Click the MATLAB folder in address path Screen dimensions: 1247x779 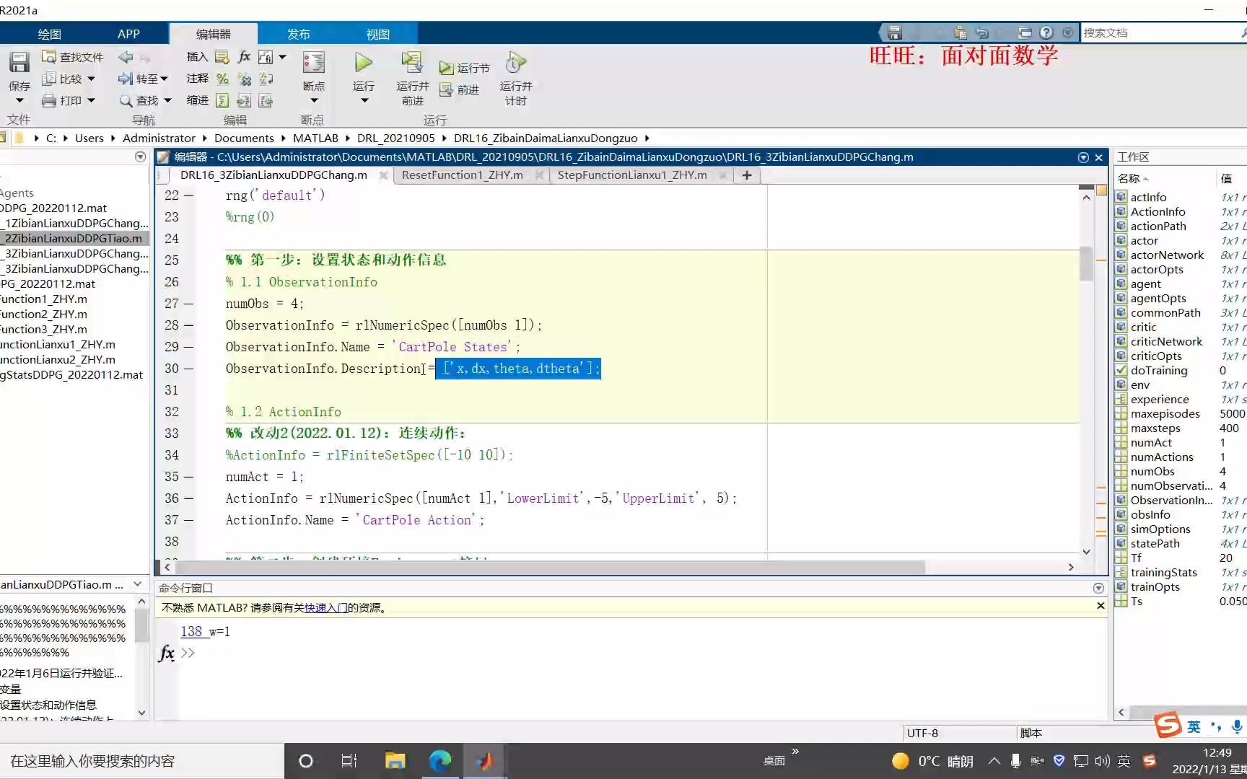pyautogui.click(x=315, y=138)
